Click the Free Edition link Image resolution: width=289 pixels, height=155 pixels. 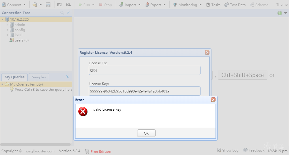(101, 151)
